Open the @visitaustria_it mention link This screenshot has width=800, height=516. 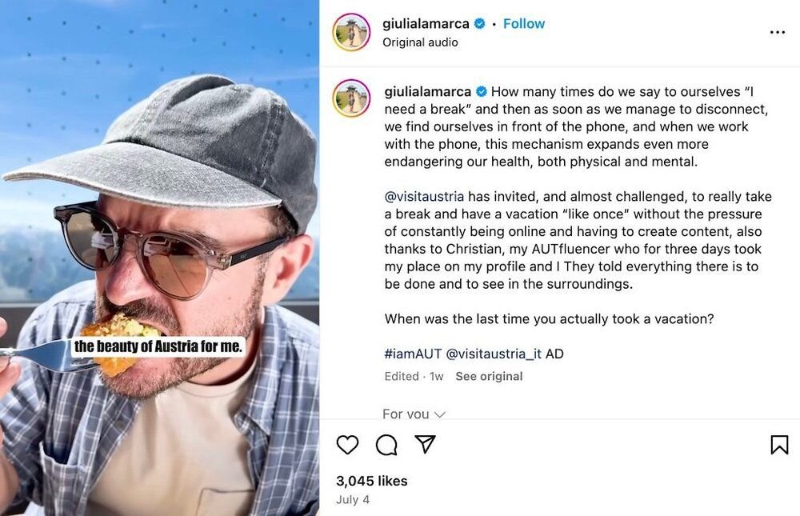494,354
